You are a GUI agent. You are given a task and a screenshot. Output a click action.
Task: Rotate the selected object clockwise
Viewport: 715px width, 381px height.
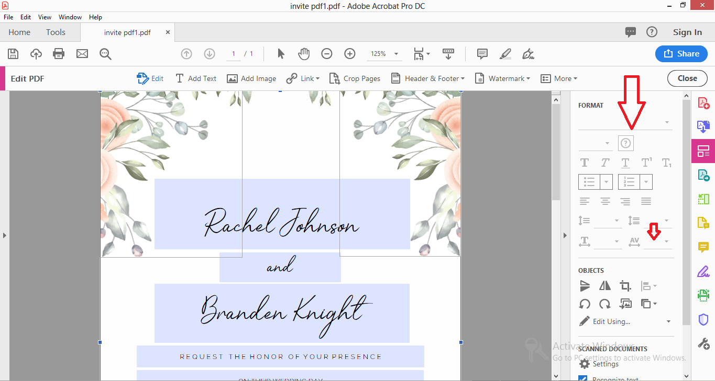(x=604, y=303)
